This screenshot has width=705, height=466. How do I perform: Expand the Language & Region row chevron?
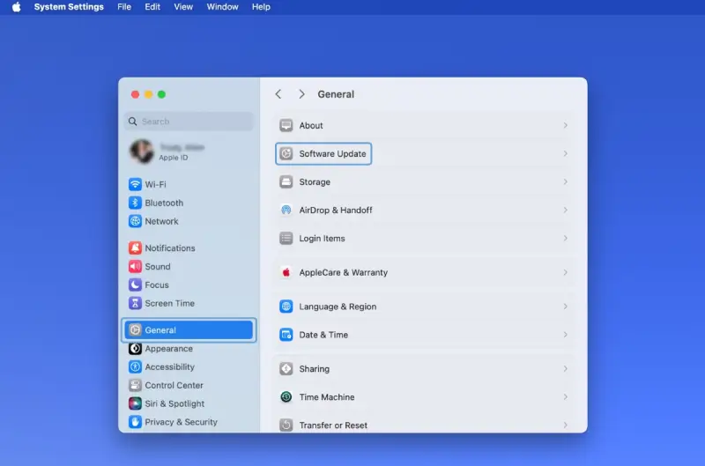[x=565, y=307]
